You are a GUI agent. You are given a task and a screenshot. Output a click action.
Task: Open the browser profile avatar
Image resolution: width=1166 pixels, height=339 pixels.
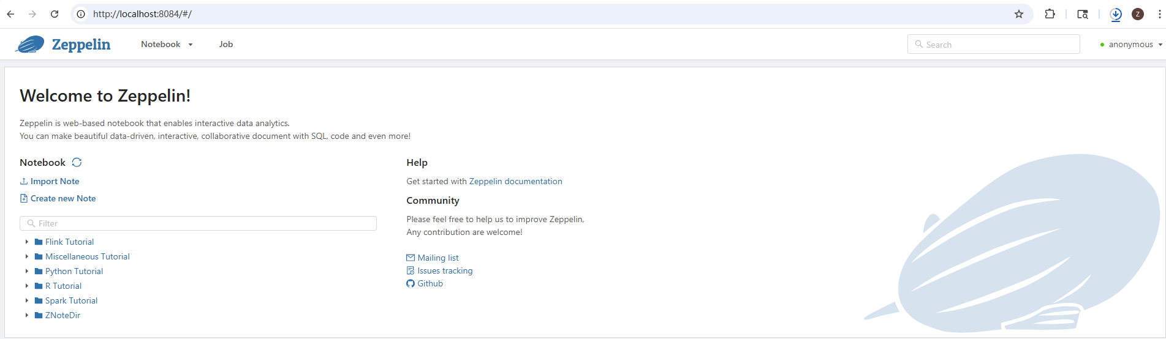point(1138,14)
